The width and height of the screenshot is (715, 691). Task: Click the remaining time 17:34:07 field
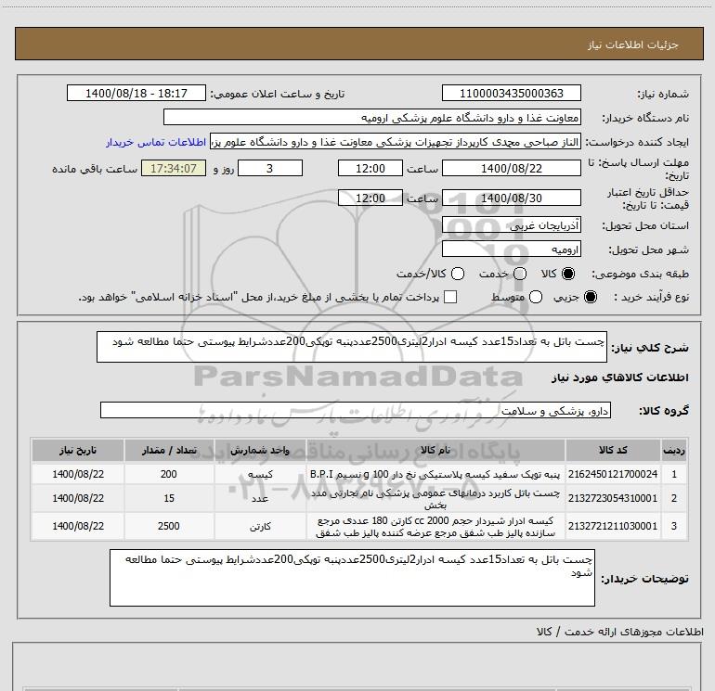tap(174, 169)
